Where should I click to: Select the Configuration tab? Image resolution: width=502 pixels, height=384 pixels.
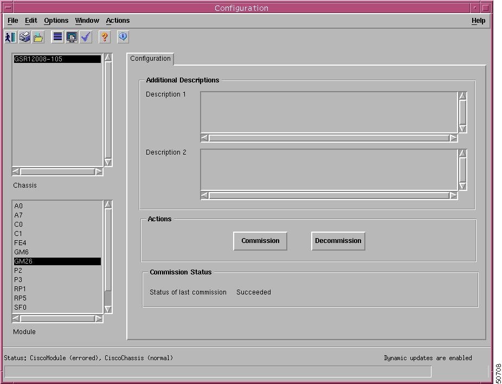[x=150, y=59]
